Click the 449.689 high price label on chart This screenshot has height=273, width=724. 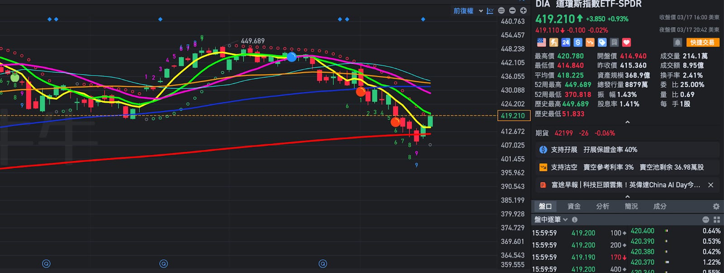tap(252, 41)
